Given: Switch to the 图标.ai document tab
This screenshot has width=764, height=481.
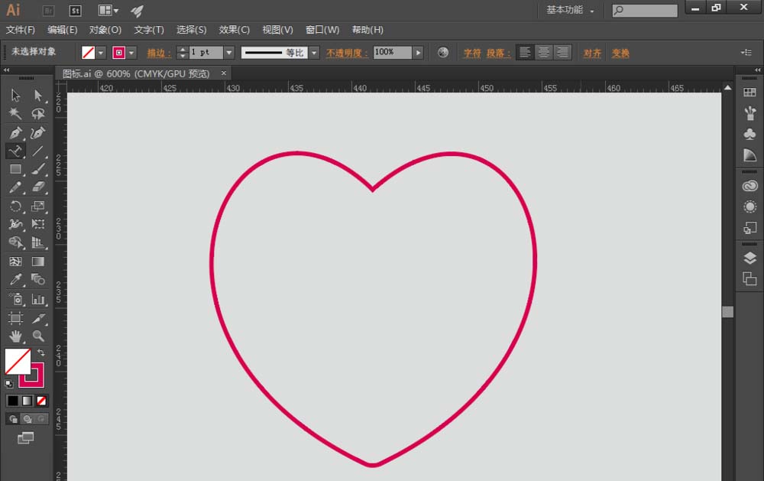Looking at the screenshot, I should (136, 73).
